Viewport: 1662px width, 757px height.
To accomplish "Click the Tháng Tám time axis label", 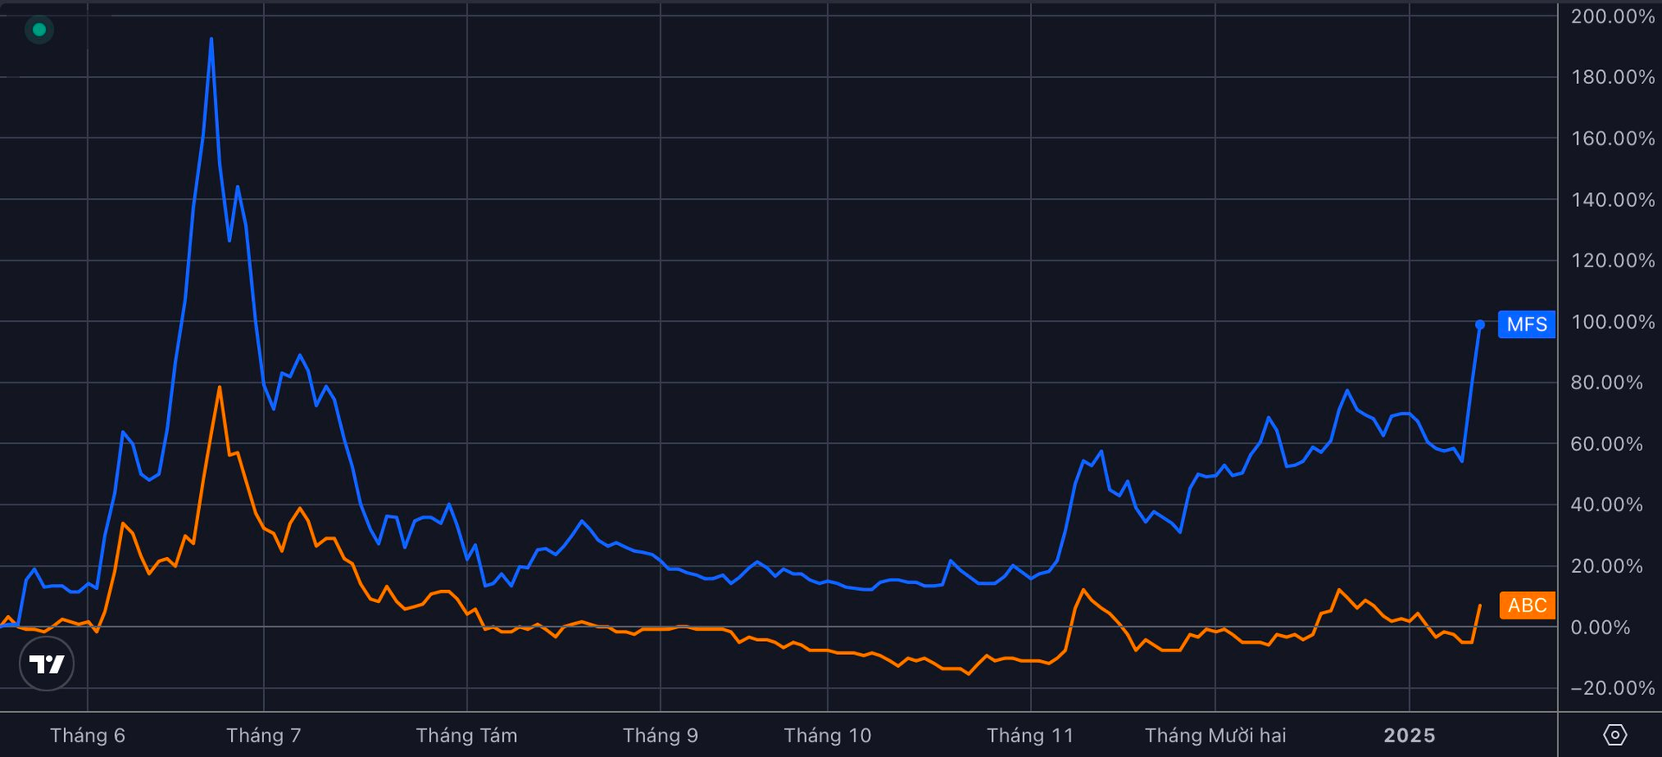I will click(x=467, y=735).
